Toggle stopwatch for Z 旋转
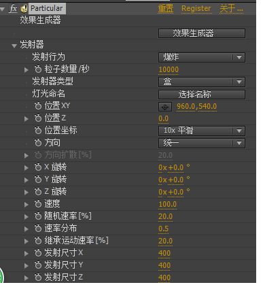Screen dimensions: 265x287 (x=38, y=192)
